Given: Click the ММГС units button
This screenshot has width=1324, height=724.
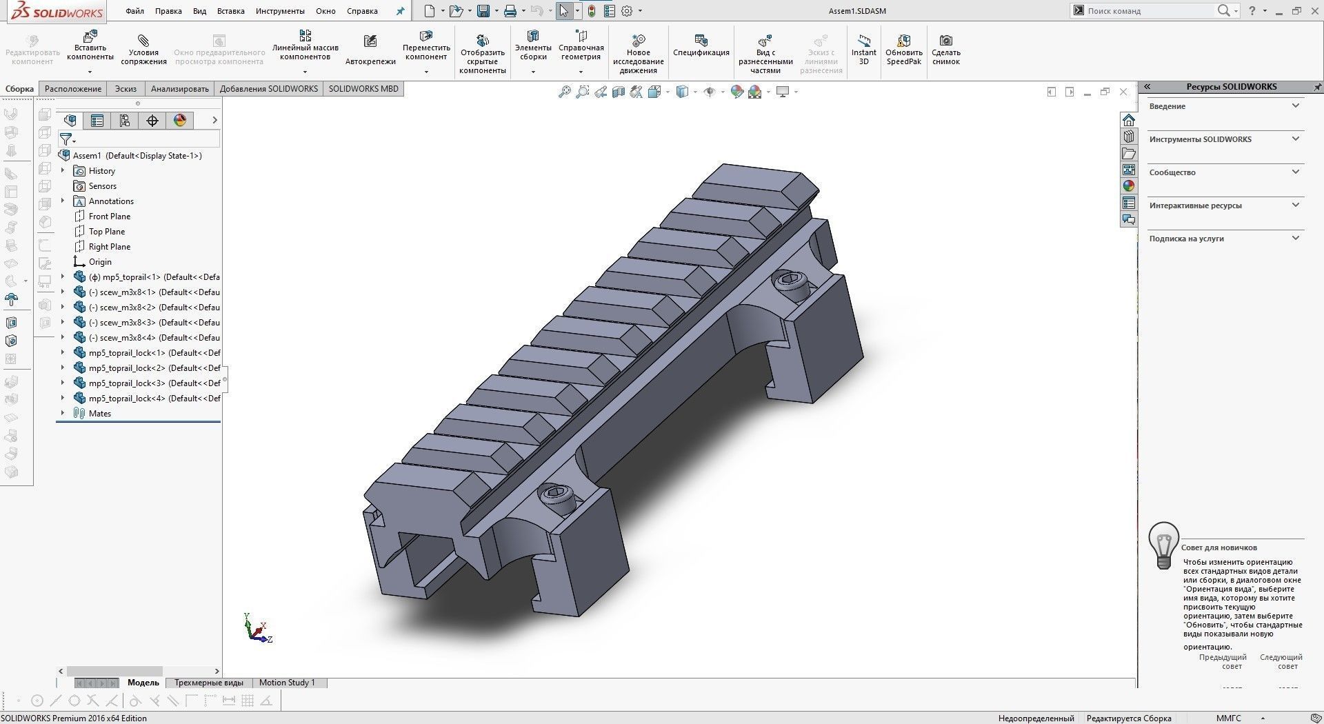Looking at the screenshot, I should (x=1228, y=718).
